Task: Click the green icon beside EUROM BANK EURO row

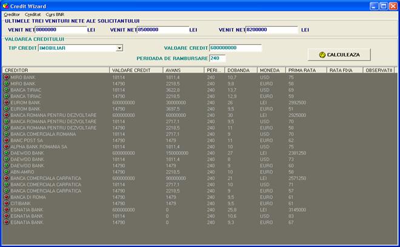Action: point(7,109)
